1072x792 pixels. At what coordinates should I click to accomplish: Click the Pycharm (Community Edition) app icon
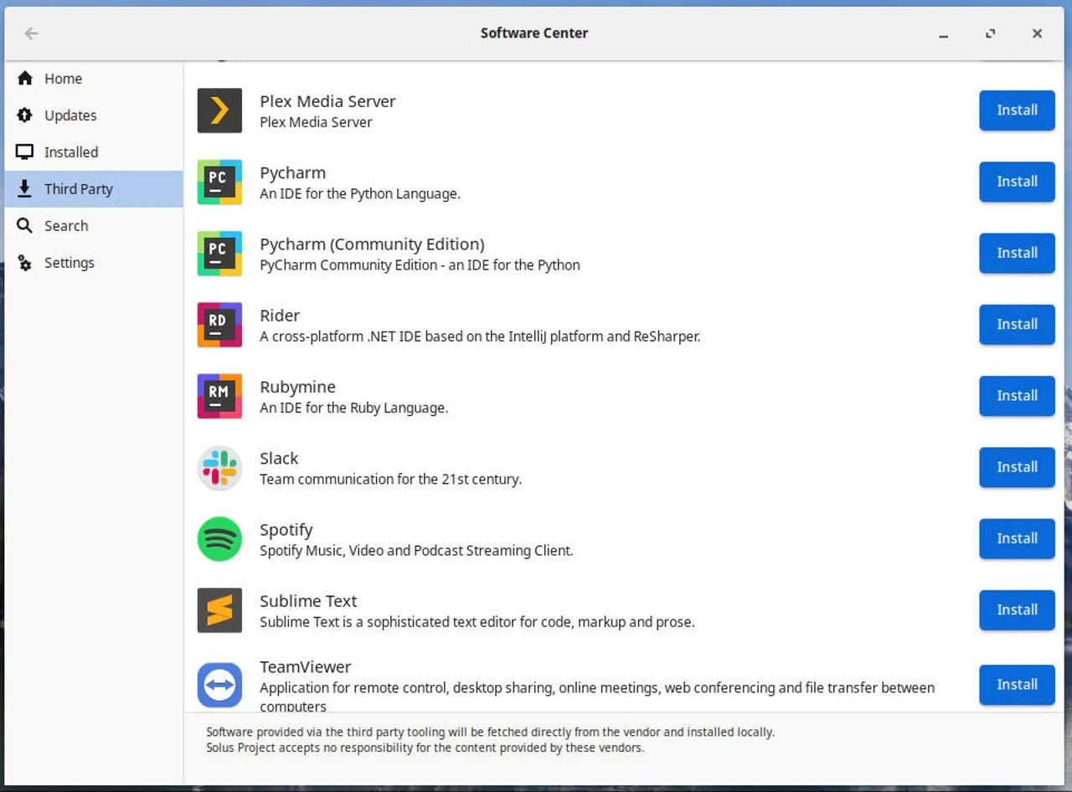pos(219,254)
